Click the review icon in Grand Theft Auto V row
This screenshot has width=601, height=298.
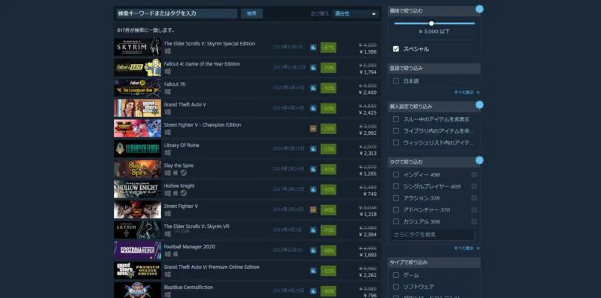313,108
